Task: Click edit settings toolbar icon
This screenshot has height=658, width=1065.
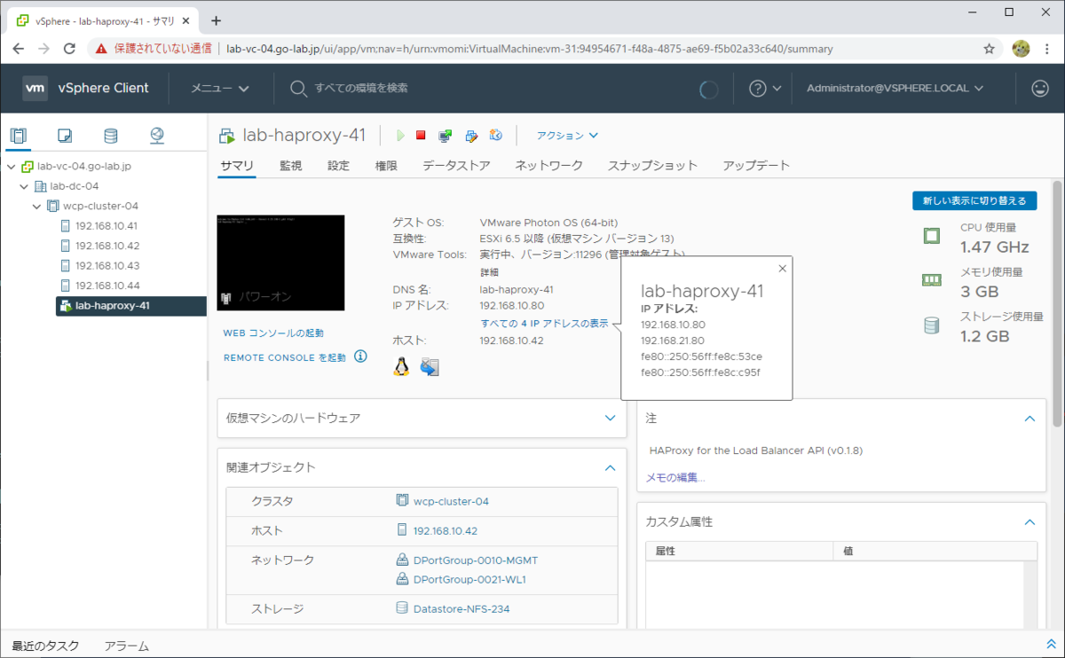Action: pyautogui.click(x=471, y=136)
